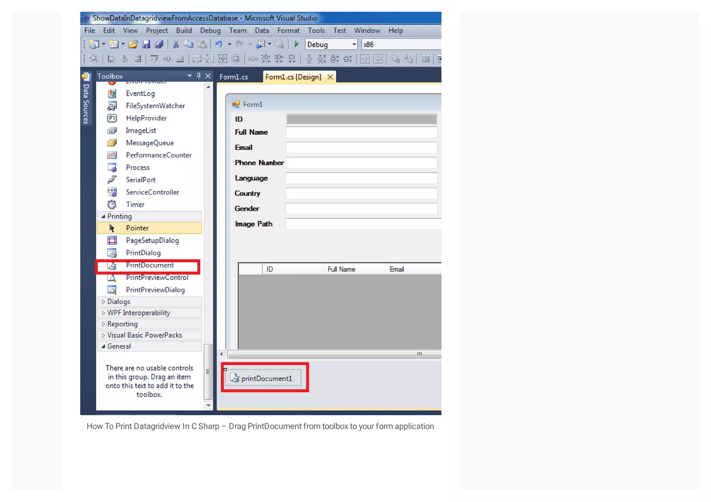Click the Redo arrow icon
711x502 pixels.
tap(240, 44)
